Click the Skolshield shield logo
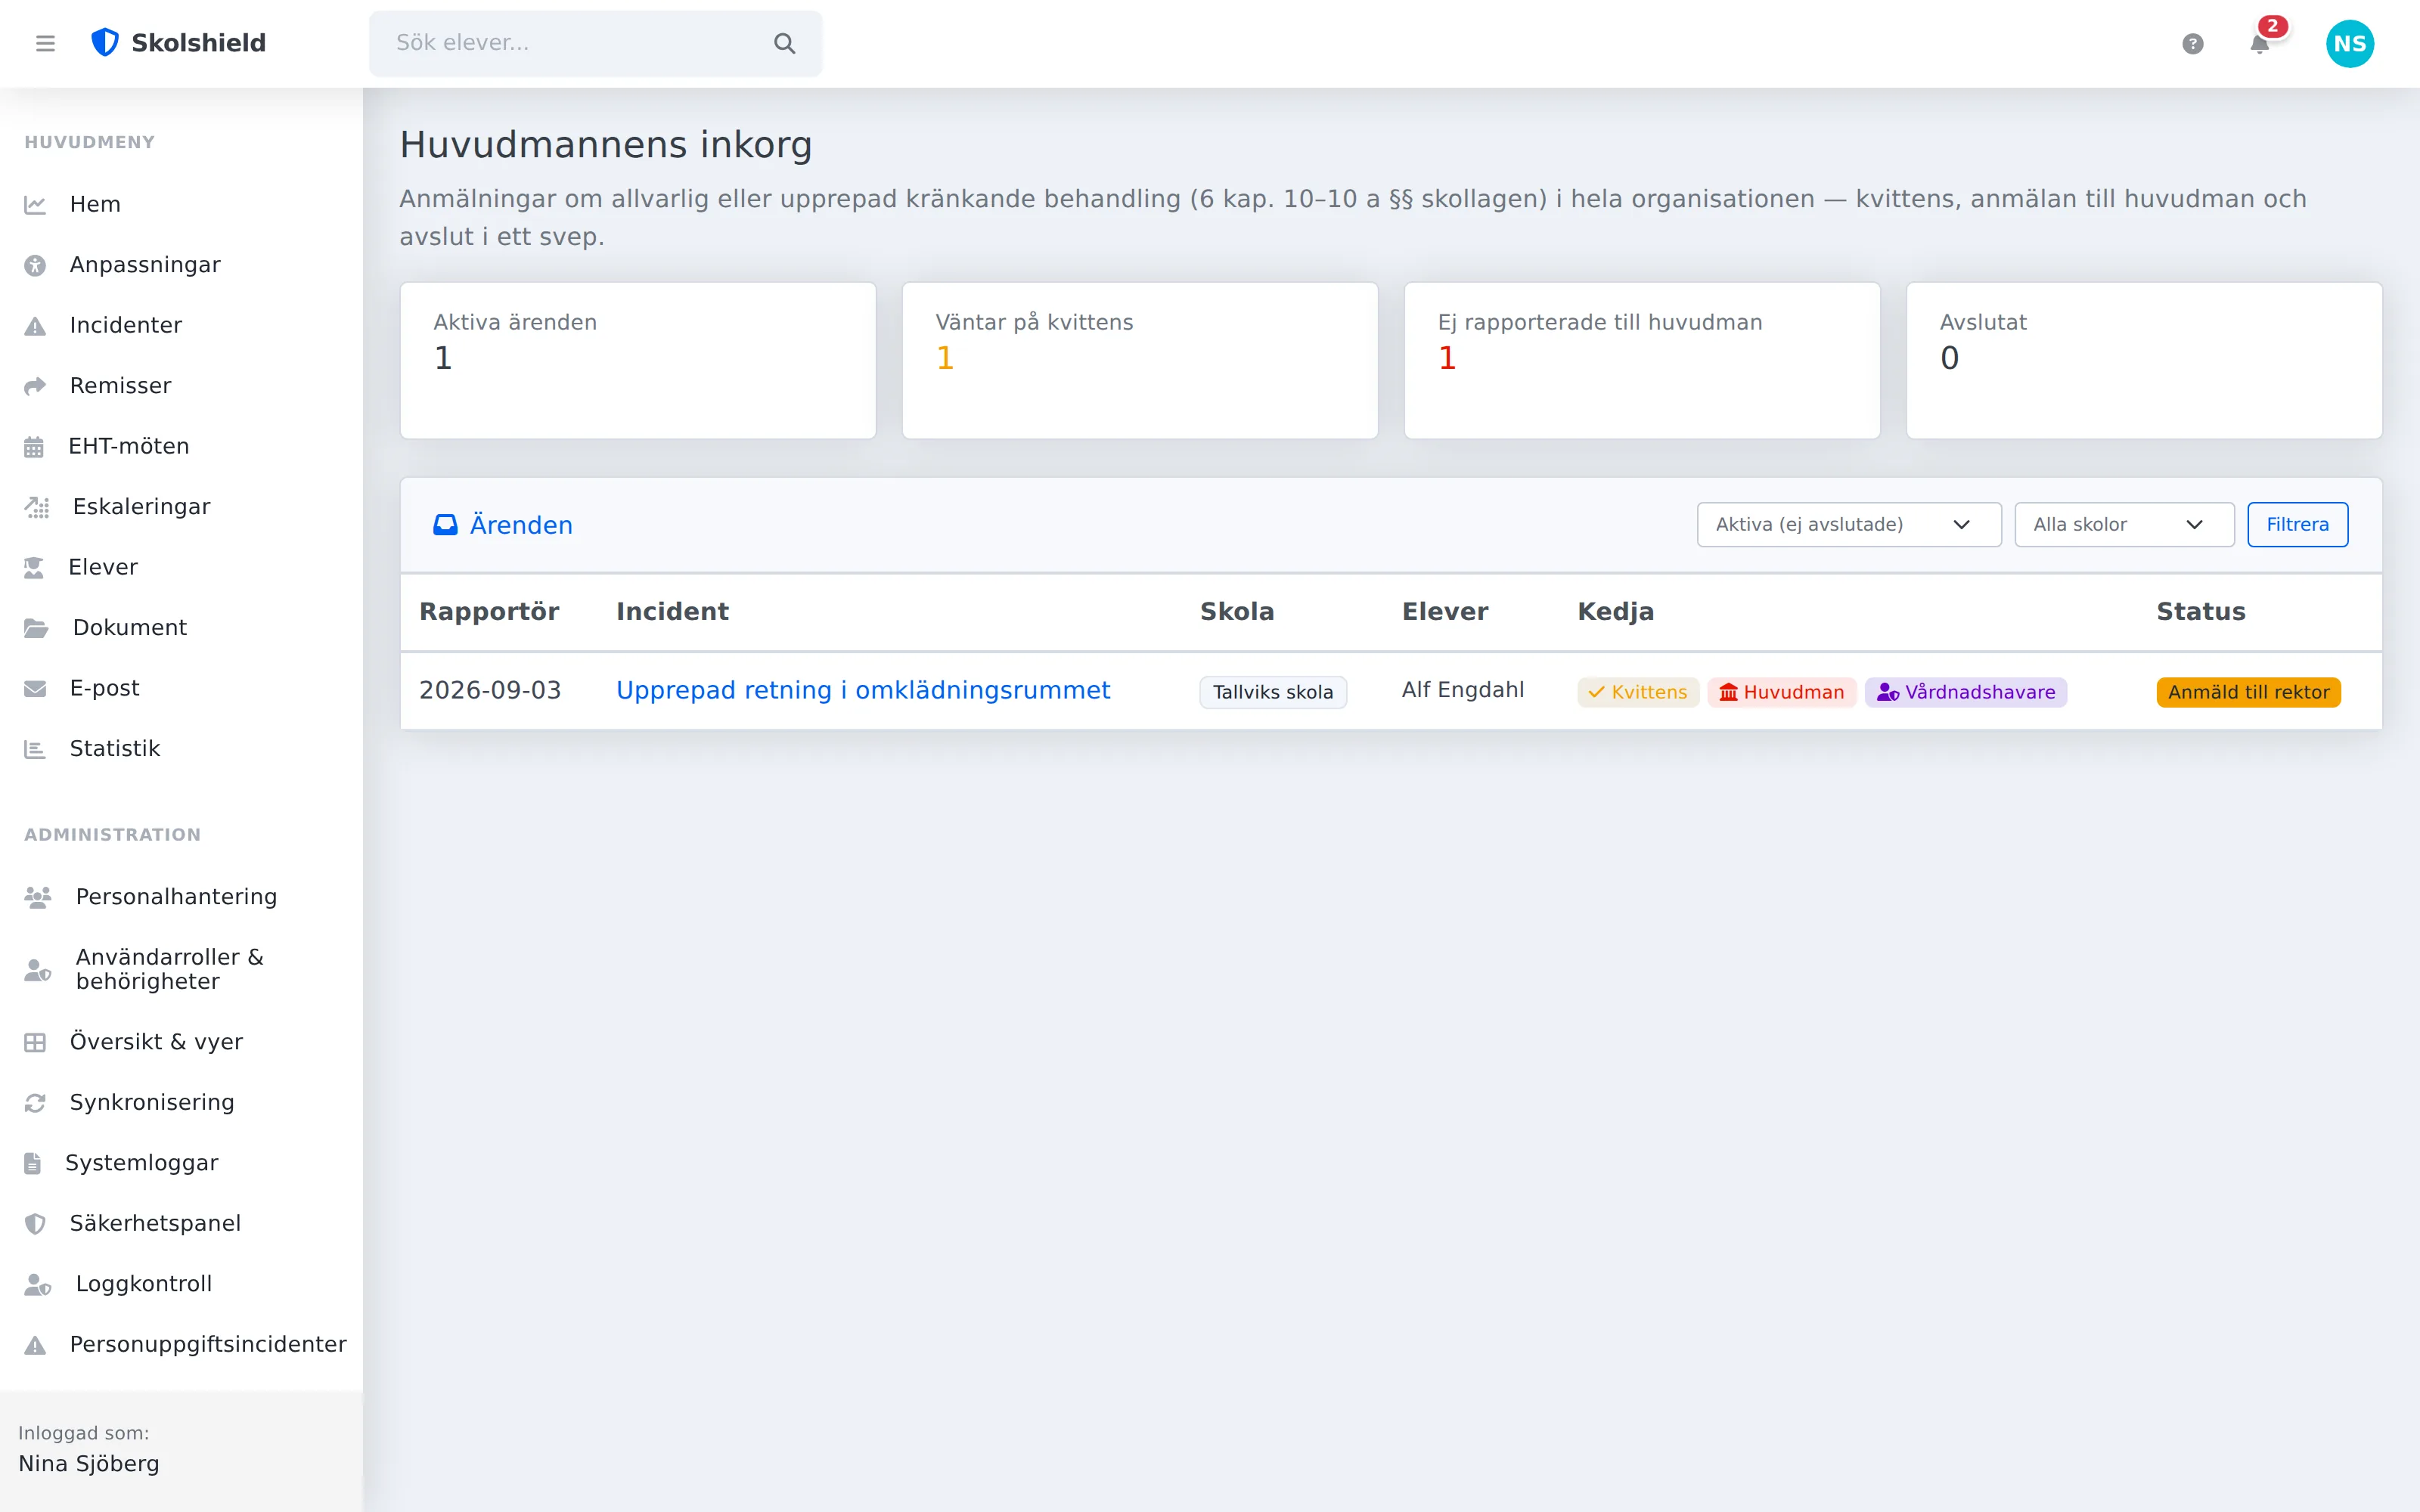This screenshot has width=2420, height=1512. [x=105, y=43]
